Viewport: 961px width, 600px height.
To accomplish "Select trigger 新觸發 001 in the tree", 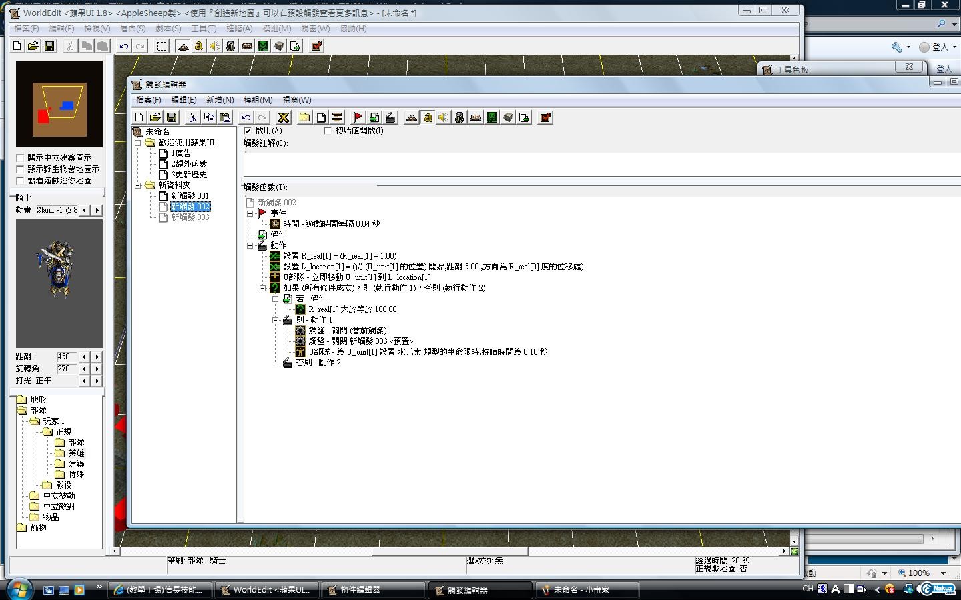I will (x=190, y=196).
